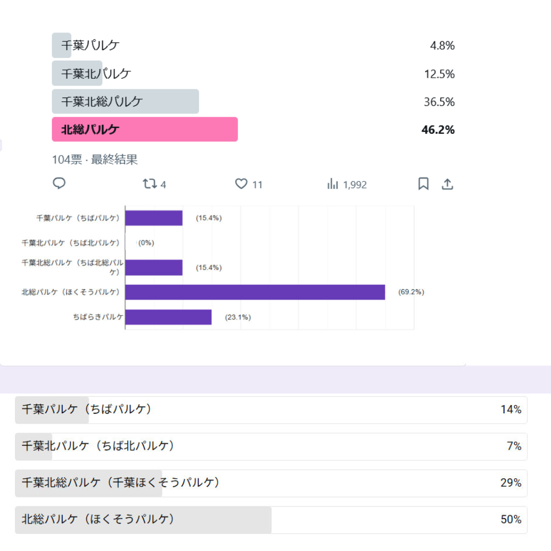Click the reply speech bubble icon
Screen dimensions: 551x551
click(59, 183)
